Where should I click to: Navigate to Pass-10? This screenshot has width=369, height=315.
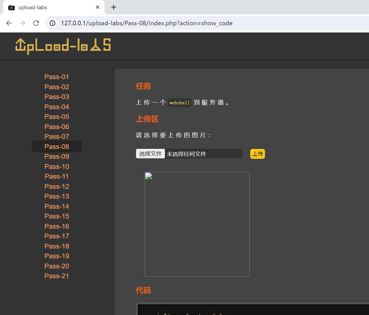(x=57, y=167)
